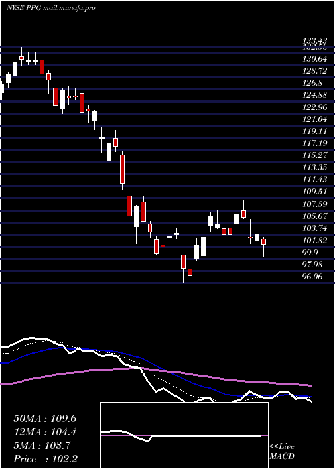This screenshot has width=335, height=469.
Task: Select the 113.35 price axis label
Action: 314,167
